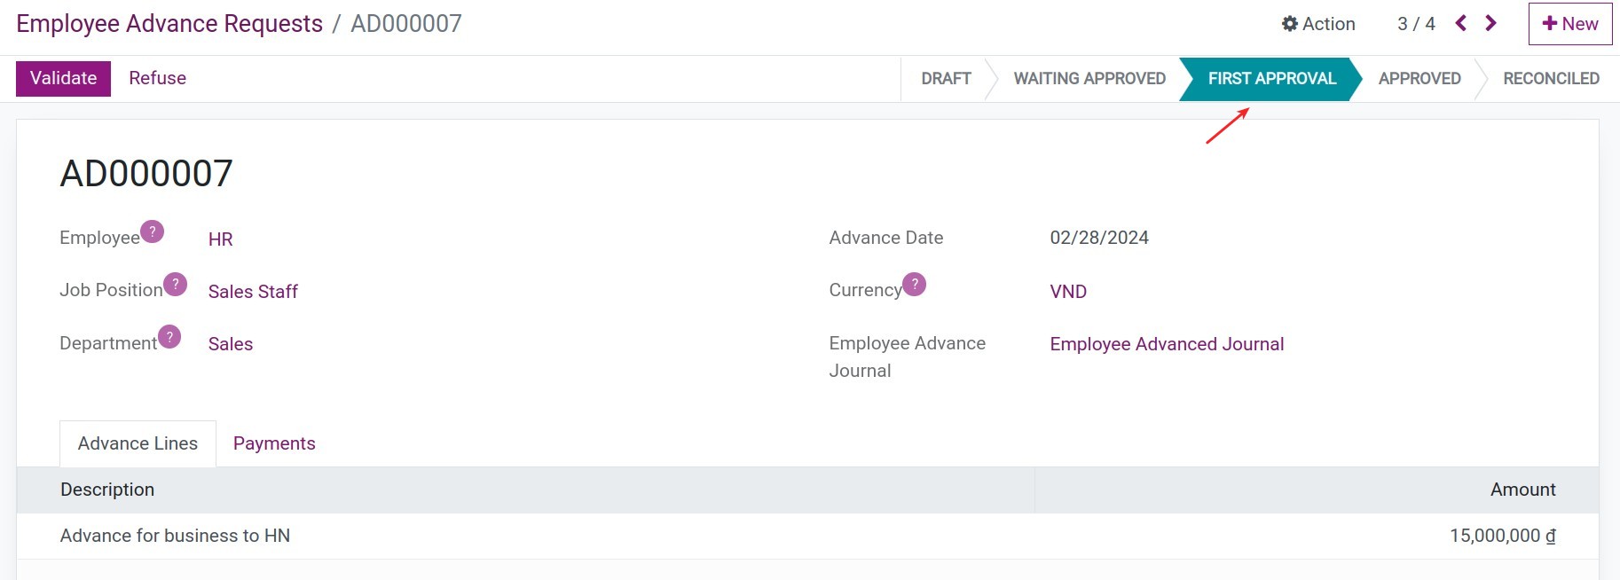Refuse the advance request
The image size is (1620, 580).
pyautogui.click(x=157, y=78)
